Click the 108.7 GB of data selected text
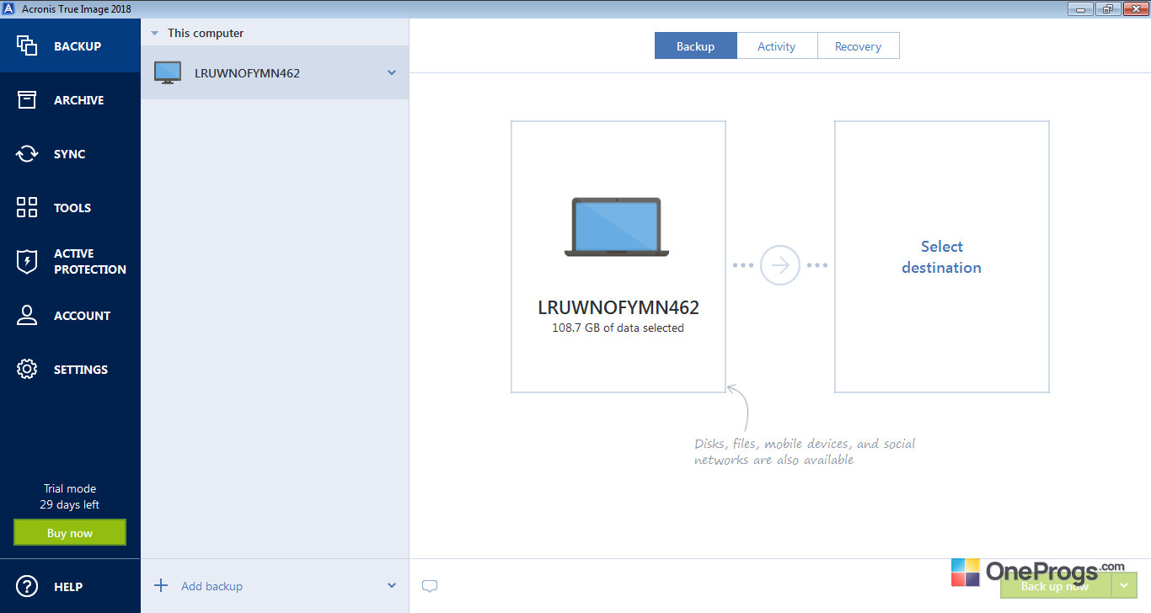Image resolution: width=1151 pixels, height=613 pixels. [618, 328]
